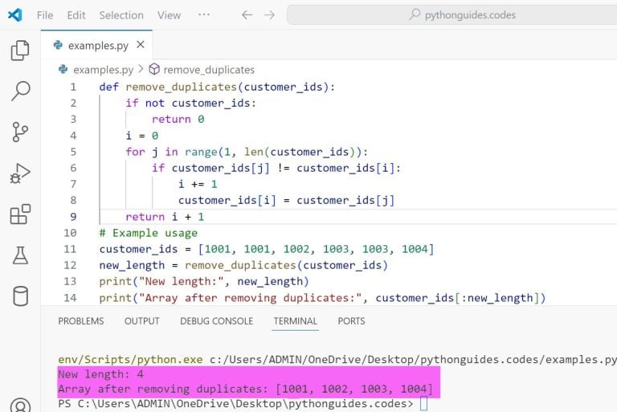The image size is (617, 412).
Task: Open the database cylinder view
Action: pyautogui.click(x=20, y=296)
